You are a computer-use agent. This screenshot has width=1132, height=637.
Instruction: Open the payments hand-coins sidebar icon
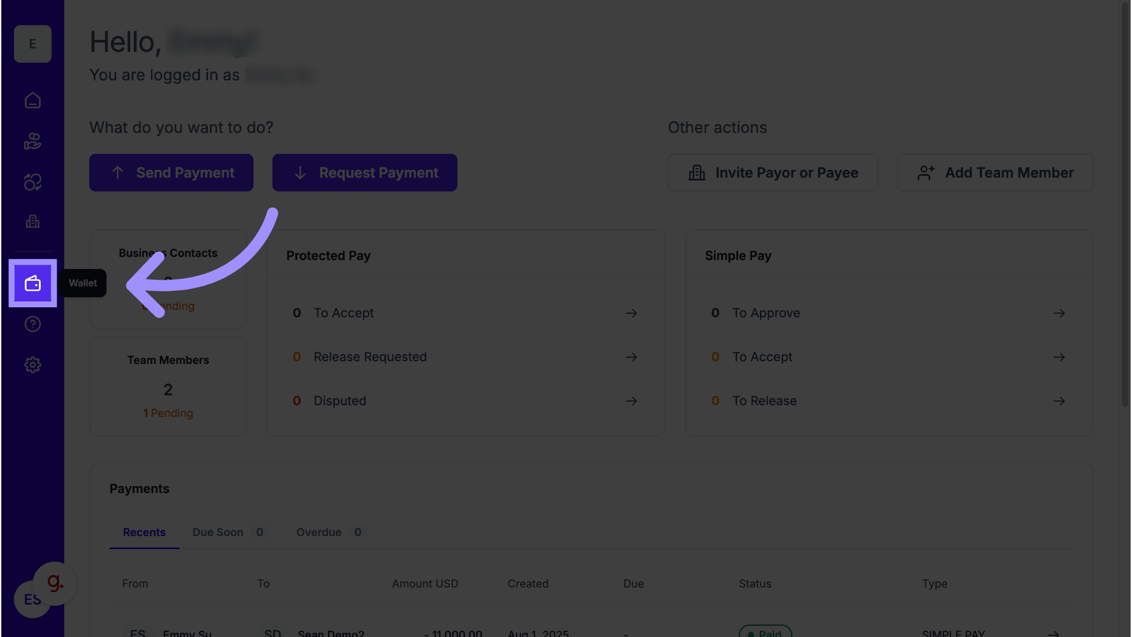32,142
